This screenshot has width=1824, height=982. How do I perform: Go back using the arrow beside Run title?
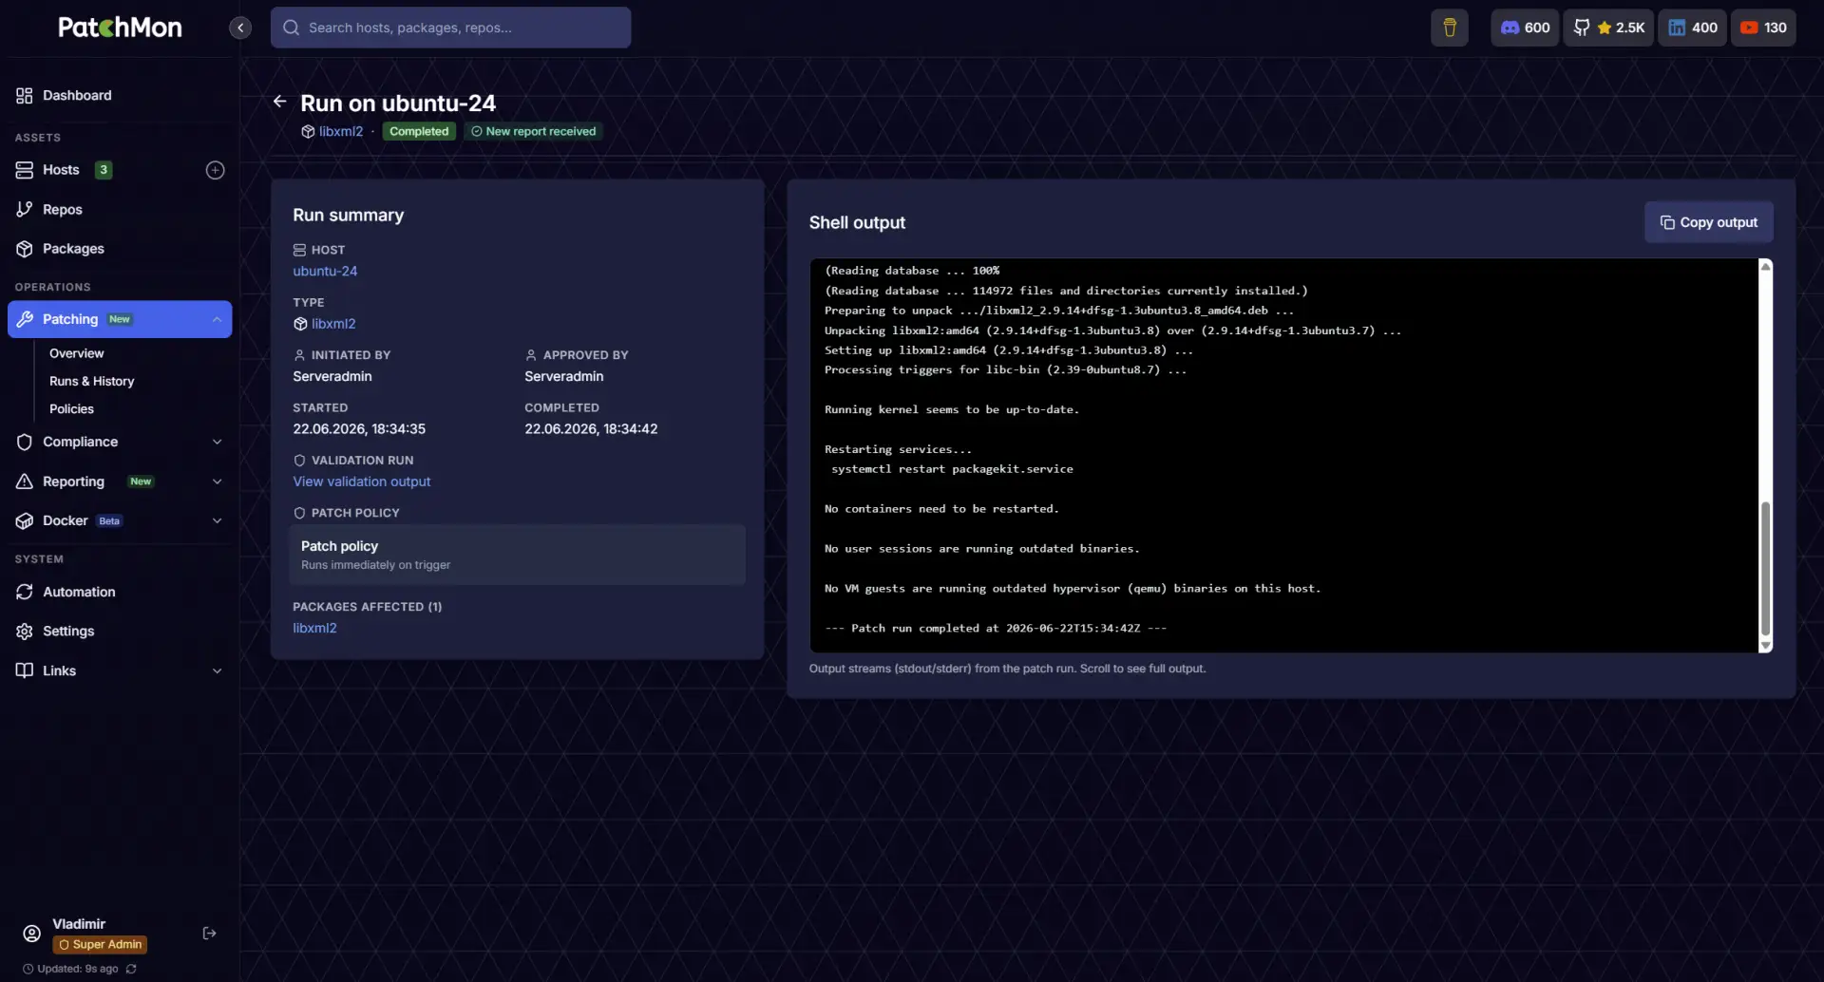(279, 102)
